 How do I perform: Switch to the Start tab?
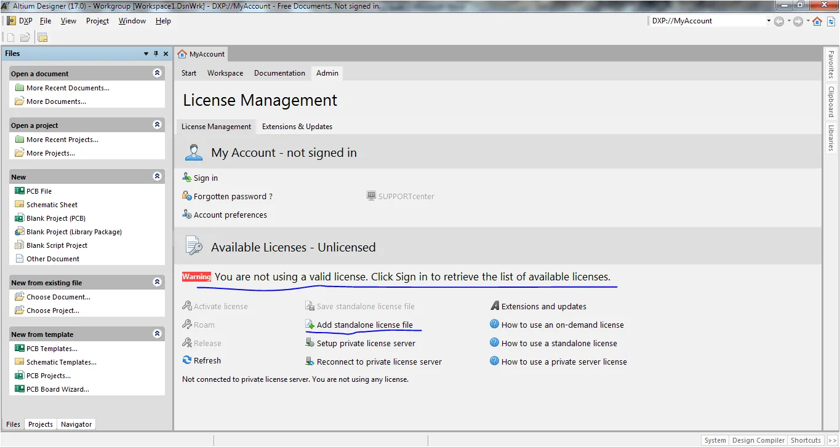[189, 73]
